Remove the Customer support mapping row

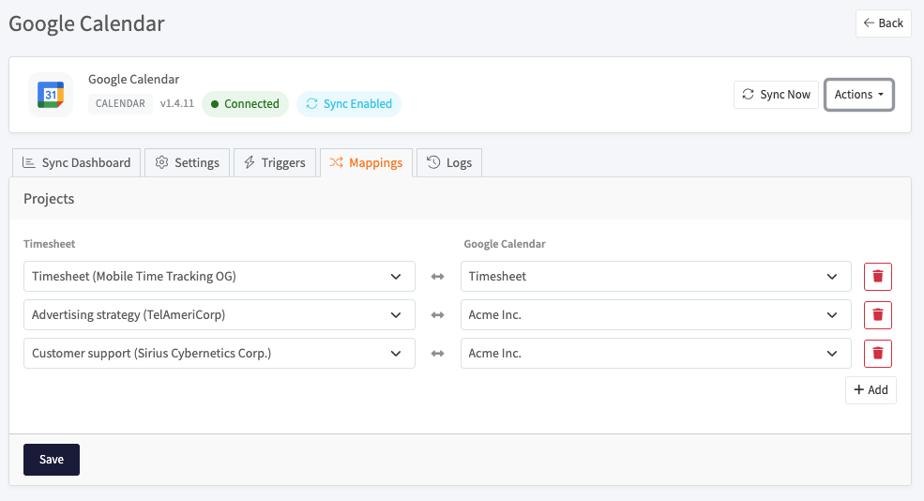877,354
